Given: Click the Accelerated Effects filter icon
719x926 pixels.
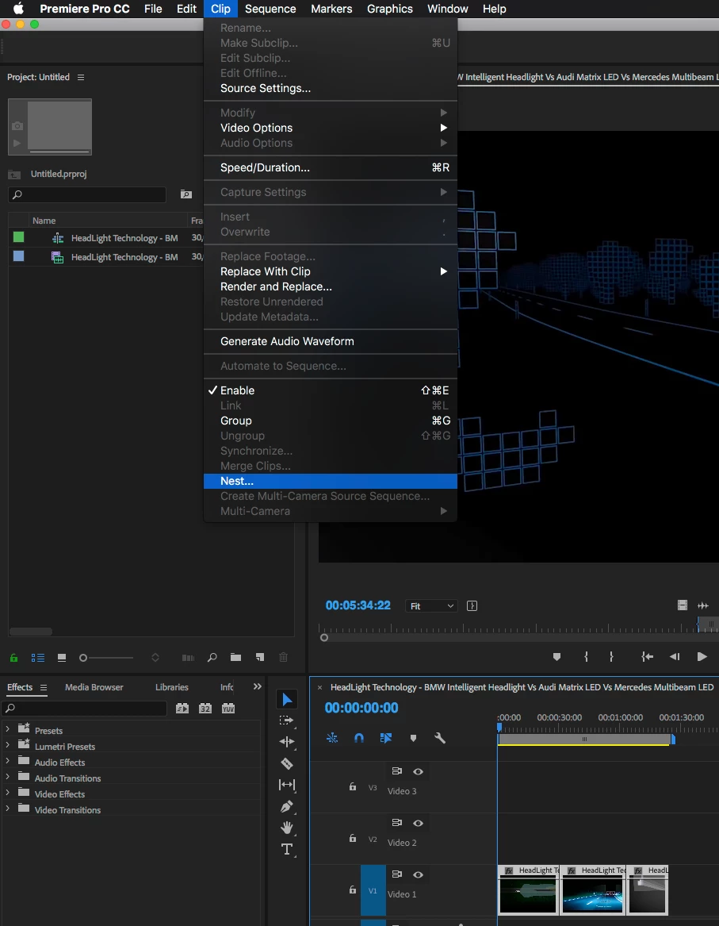Looking at the screenshot, I should (182, 708).
